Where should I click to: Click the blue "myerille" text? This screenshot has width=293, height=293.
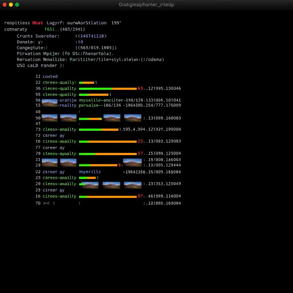click(x=90, y=172)
